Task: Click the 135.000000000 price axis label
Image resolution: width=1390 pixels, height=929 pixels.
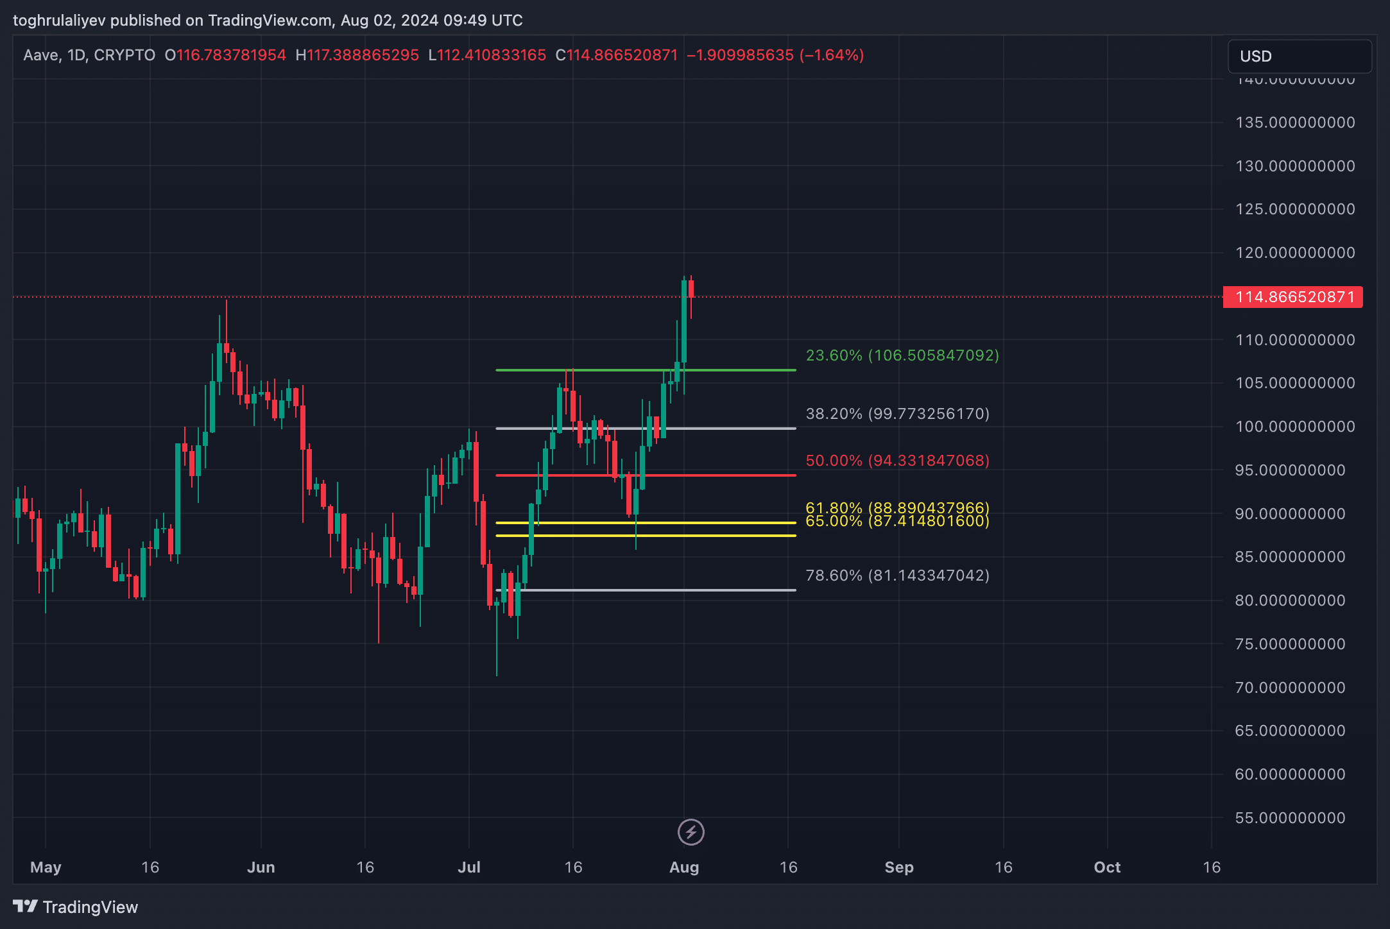Action: [1295, 123]
